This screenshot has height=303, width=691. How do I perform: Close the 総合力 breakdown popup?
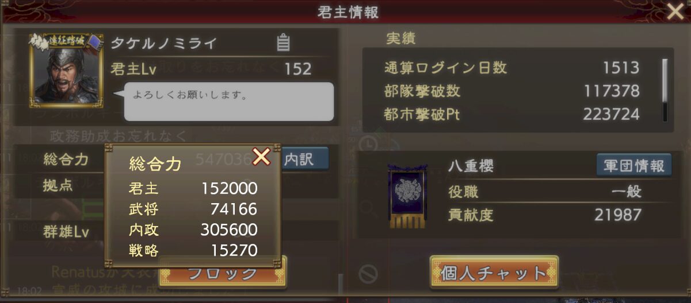pyautogui.click(x=261, y=156)
